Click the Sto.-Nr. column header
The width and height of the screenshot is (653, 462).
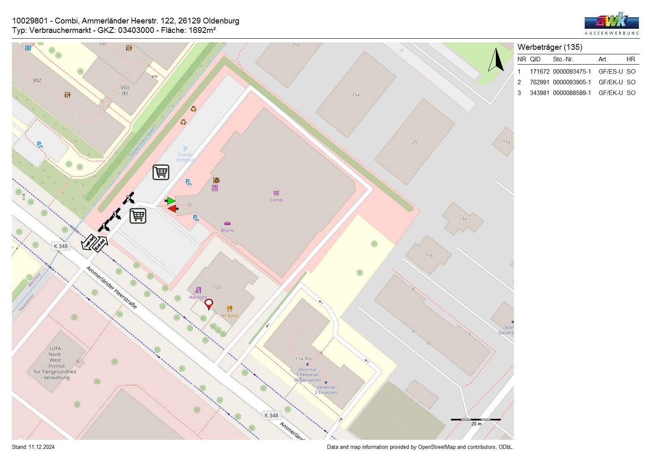(563, 59)
